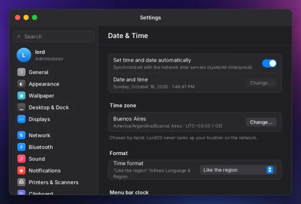This screenshot has width=301, height=204.
Task: Click the Date & Time heading
Action: 128,36
